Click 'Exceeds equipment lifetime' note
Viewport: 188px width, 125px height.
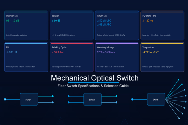(x=66, y=67)
